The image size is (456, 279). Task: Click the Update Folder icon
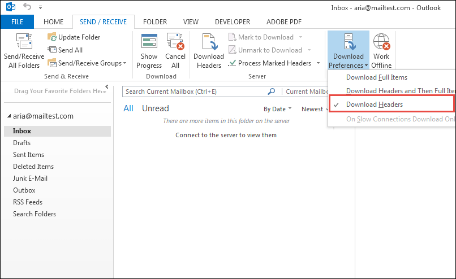(x=52, y=37)
